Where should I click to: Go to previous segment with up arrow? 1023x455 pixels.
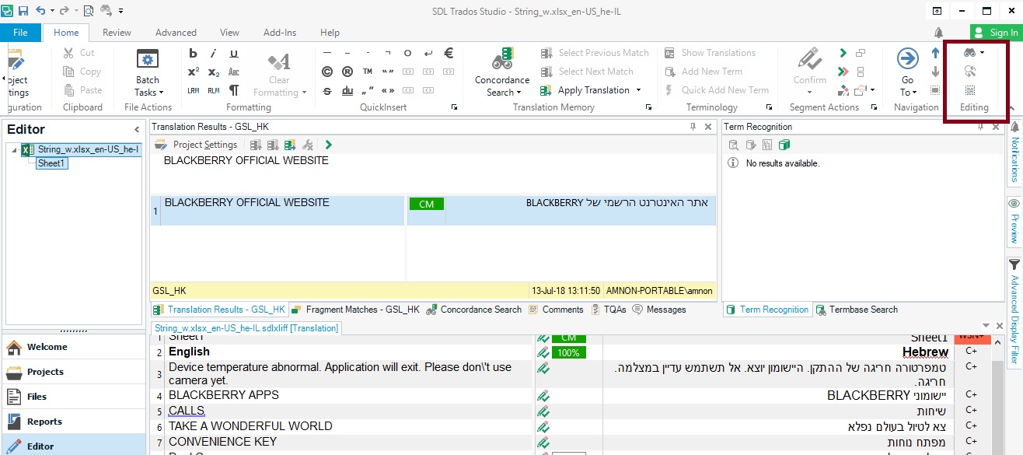click(x=935, y=54)
